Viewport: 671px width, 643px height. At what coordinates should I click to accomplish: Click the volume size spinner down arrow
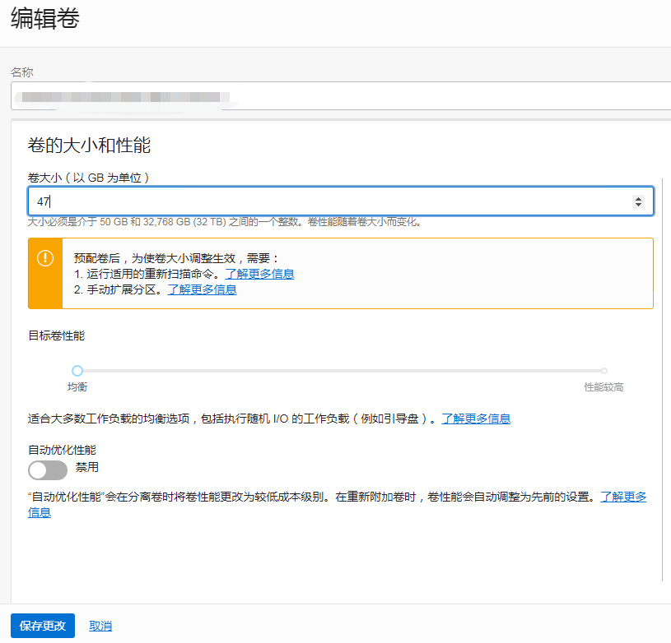pyautogui.click(x=638, y=204)
